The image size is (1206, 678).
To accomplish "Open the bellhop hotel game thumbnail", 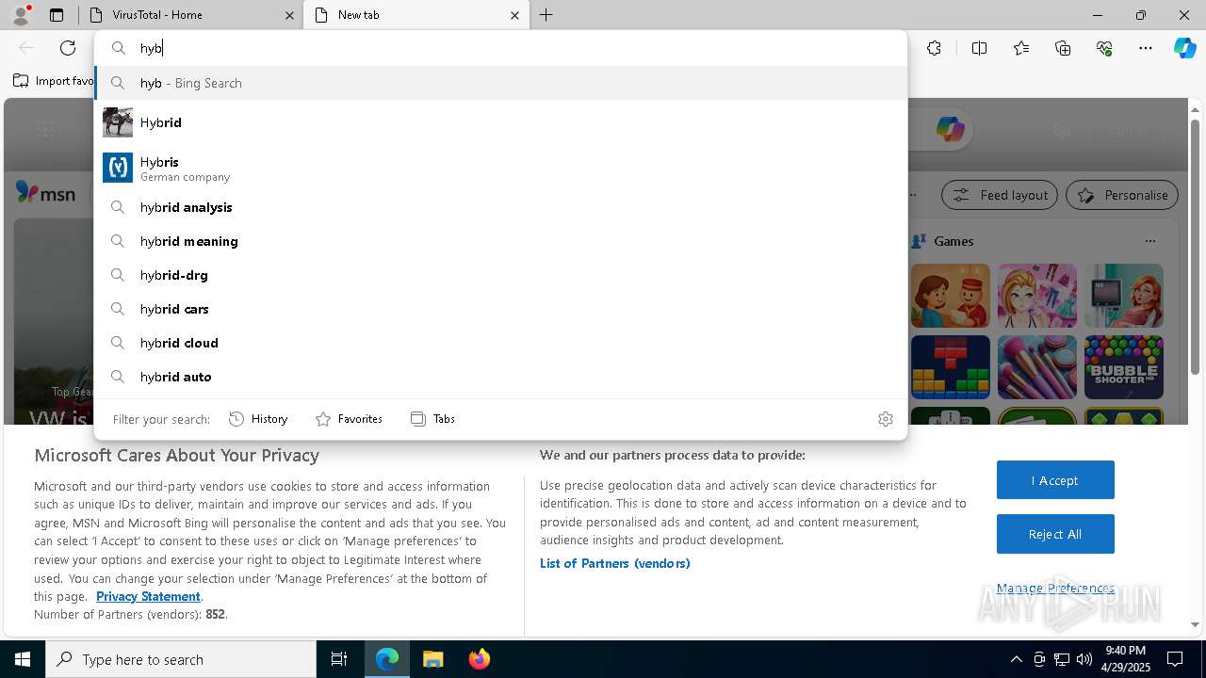I will coord(950,296).
